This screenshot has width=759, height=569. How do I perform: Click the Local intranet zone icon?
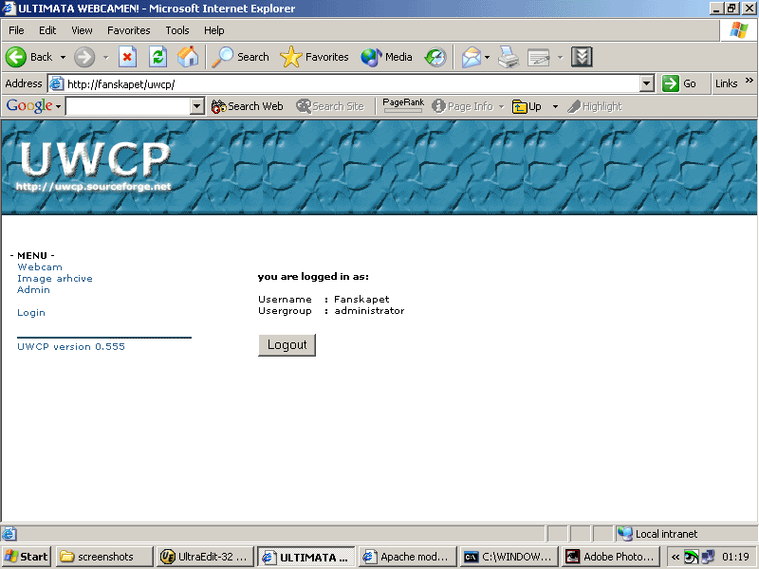625,534
